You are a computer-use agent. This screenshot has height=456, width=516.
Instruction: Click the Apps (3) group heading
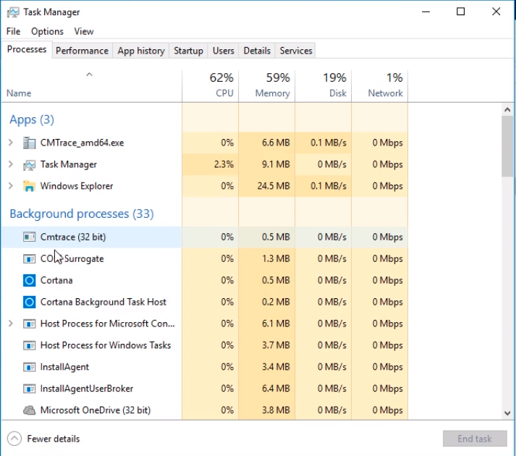point(32,119)
